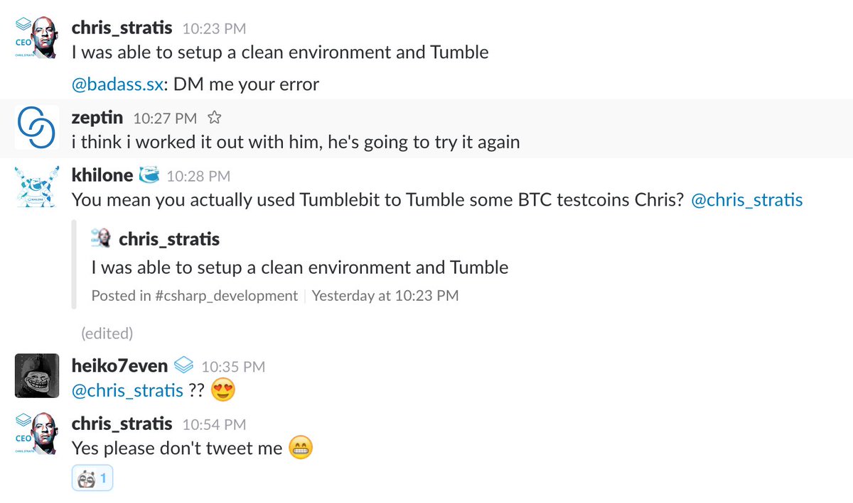The width and height of the screenshot is (853, 503).
Task: Open zeptin's blue link-logo avatar
Action: (38, 128)
